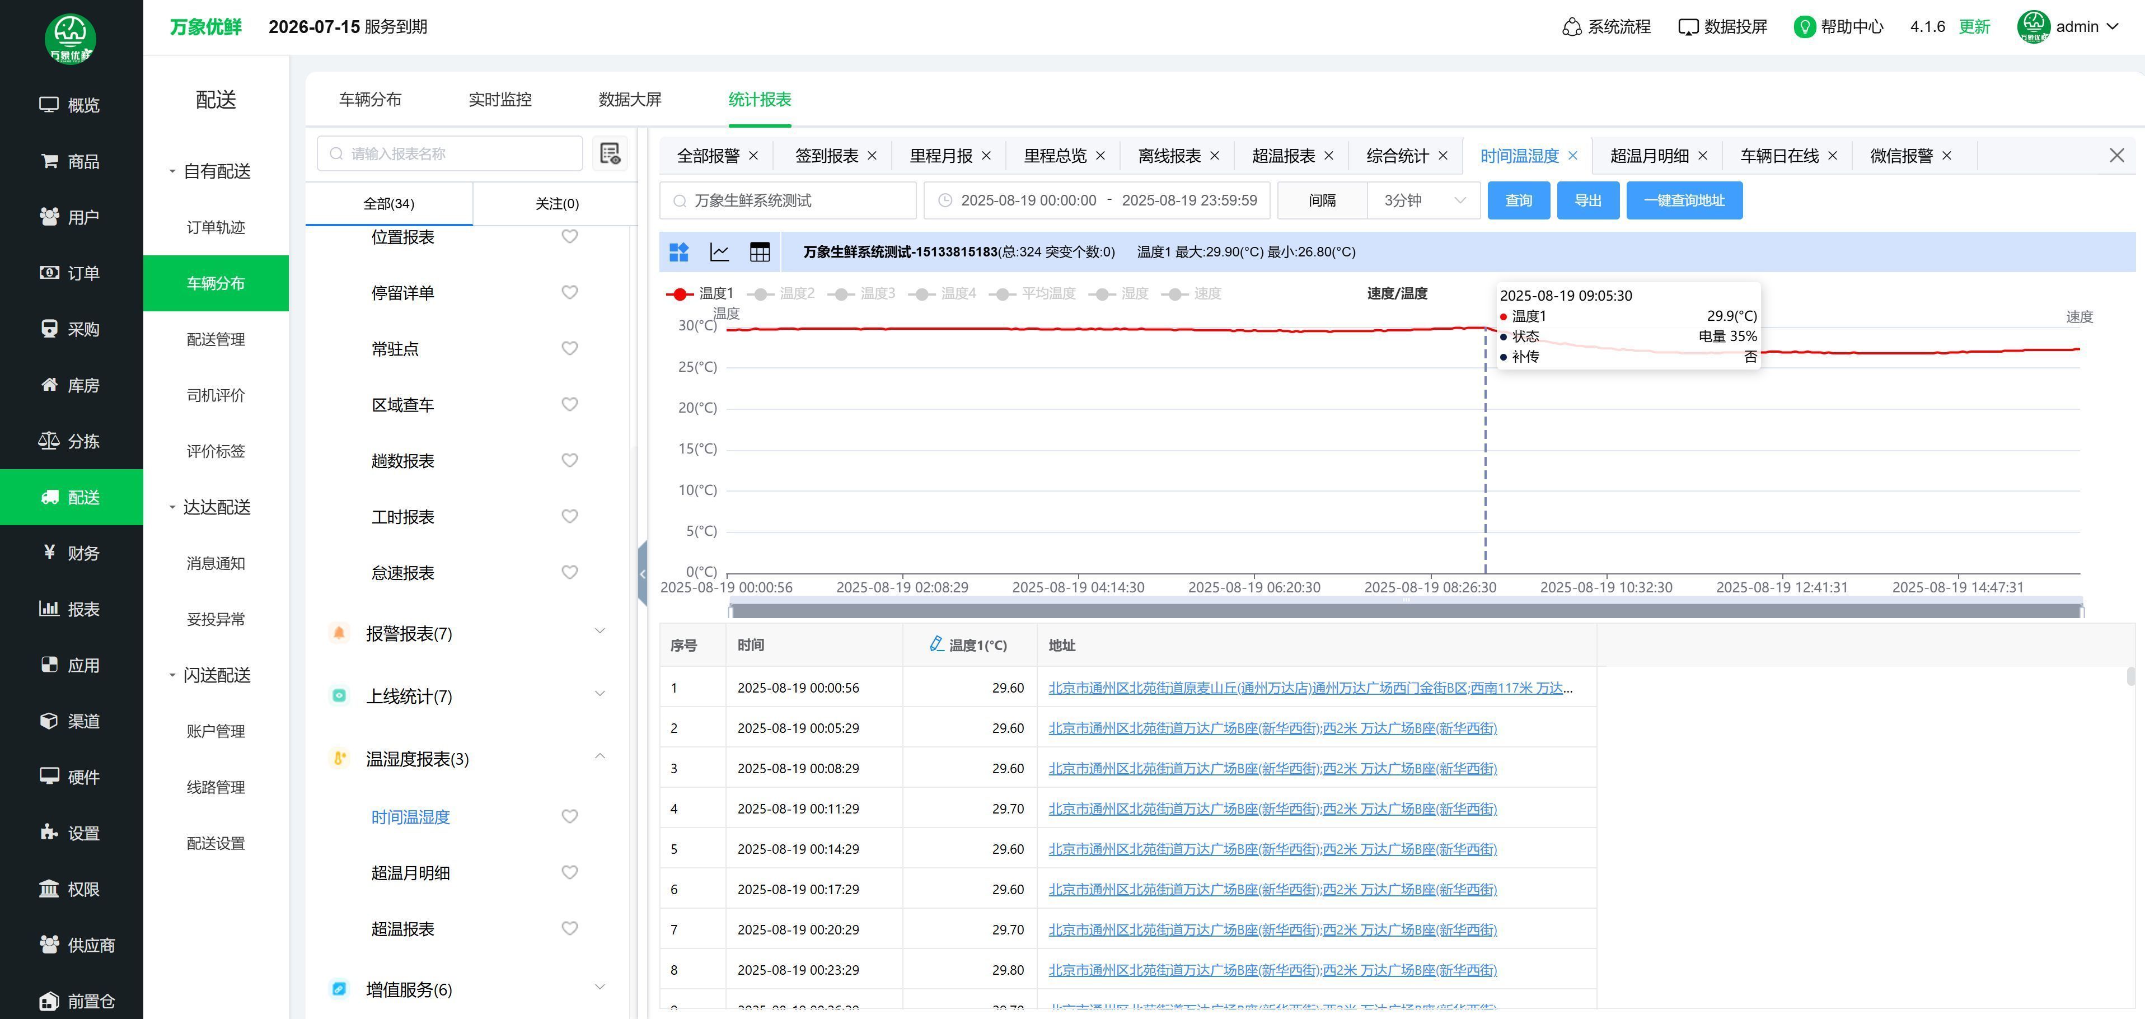
Task: Collapse the 达达配送 menu section
Action: coord(210,507)
